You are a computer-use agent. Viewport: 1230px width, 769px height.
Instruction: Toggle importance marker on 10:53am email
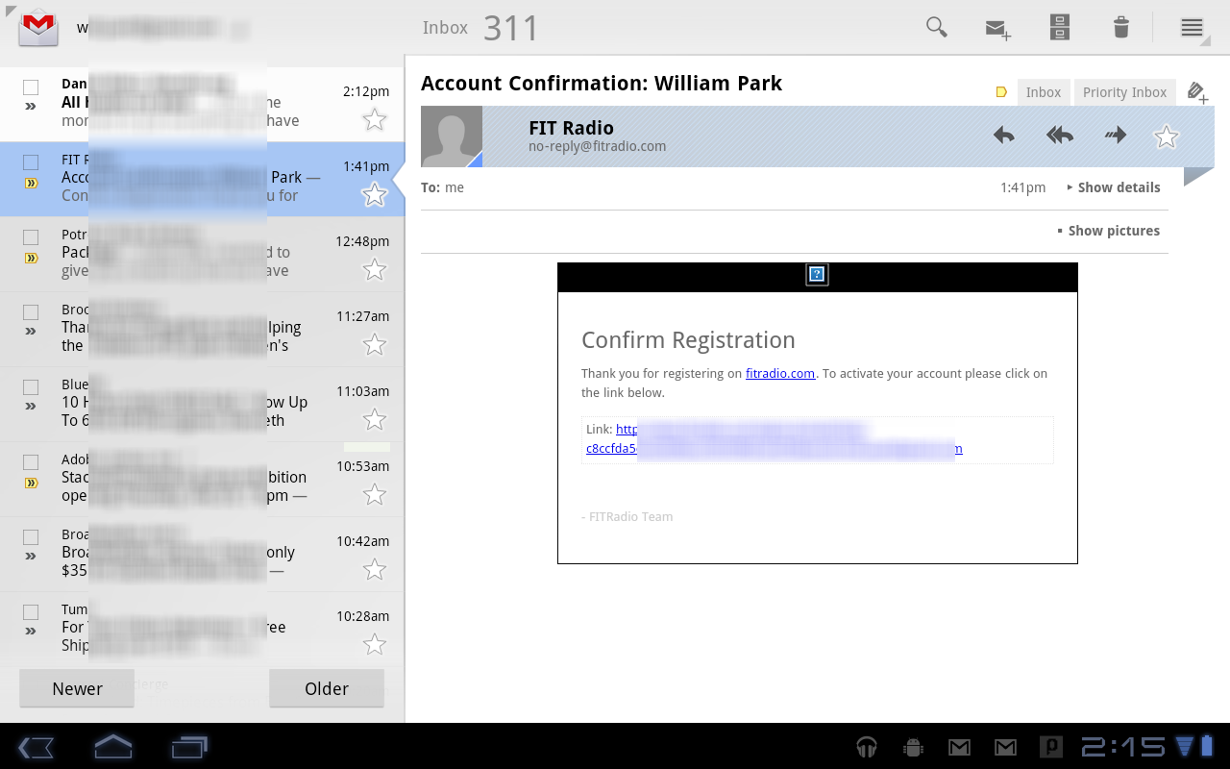[31, 483]
